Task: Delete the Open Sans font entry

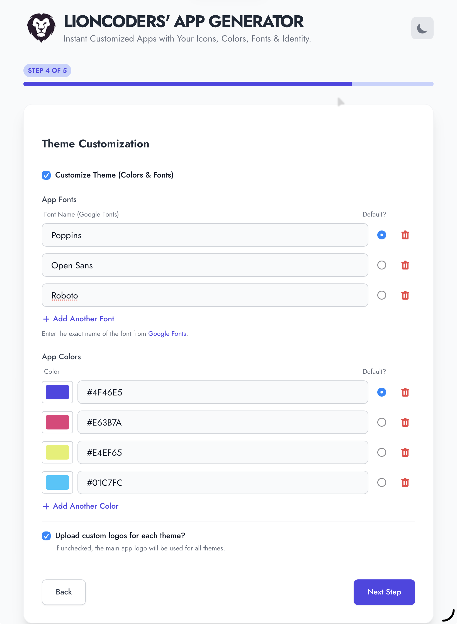Action: click(405, 265)
